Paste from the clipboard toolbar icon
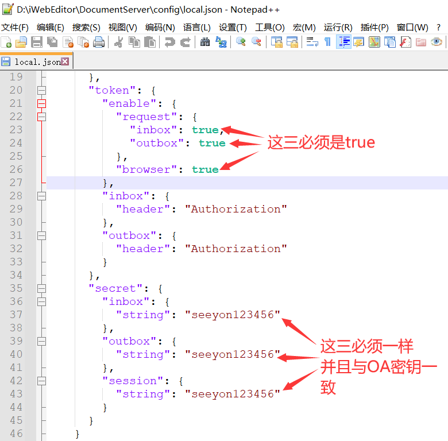 (x=150, y=42)
